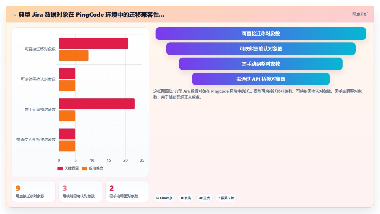Click the small icon left of the title

(x=14, y=15)
